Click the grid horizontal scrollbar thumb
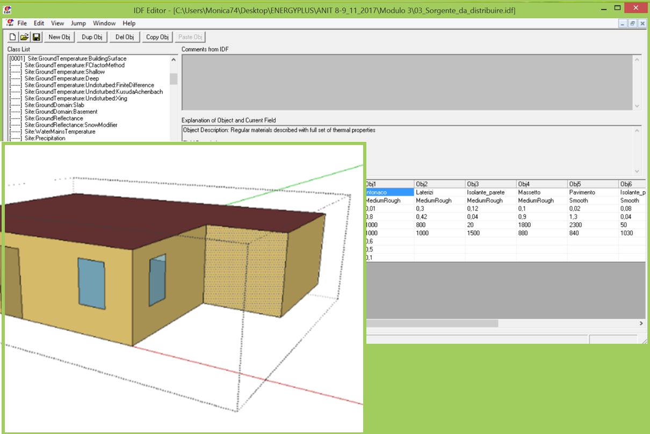Image resolution: width=650 pixels, height=434 pixels. (432, 324)
